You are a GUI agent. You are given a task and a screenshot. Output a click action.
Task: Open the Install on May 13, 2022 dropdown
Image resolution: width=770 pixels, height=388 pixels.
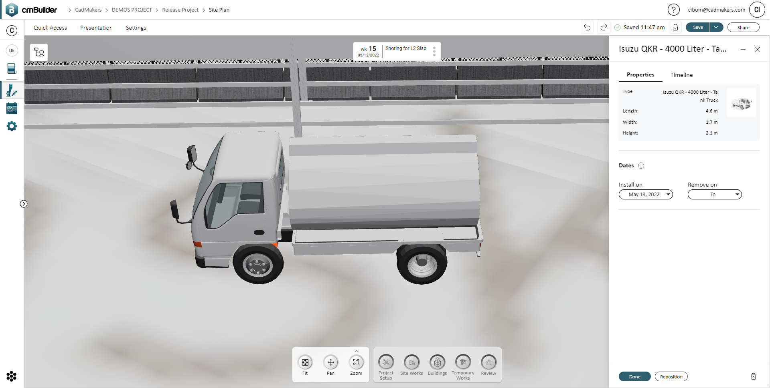coord(646,195)
